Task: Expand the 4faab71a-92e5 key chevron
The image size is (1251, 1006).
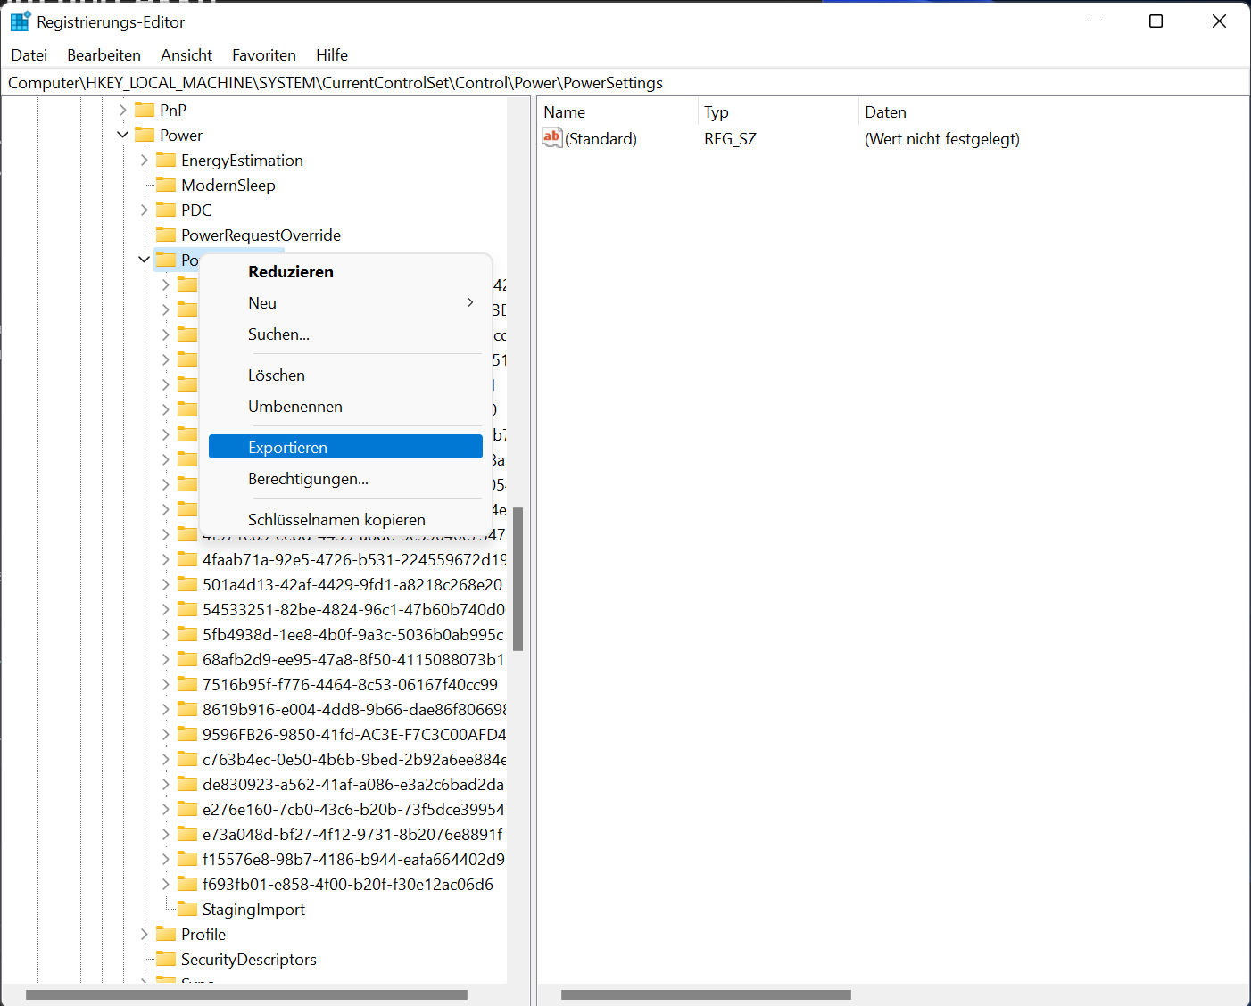Action: (x=166, y=559)
